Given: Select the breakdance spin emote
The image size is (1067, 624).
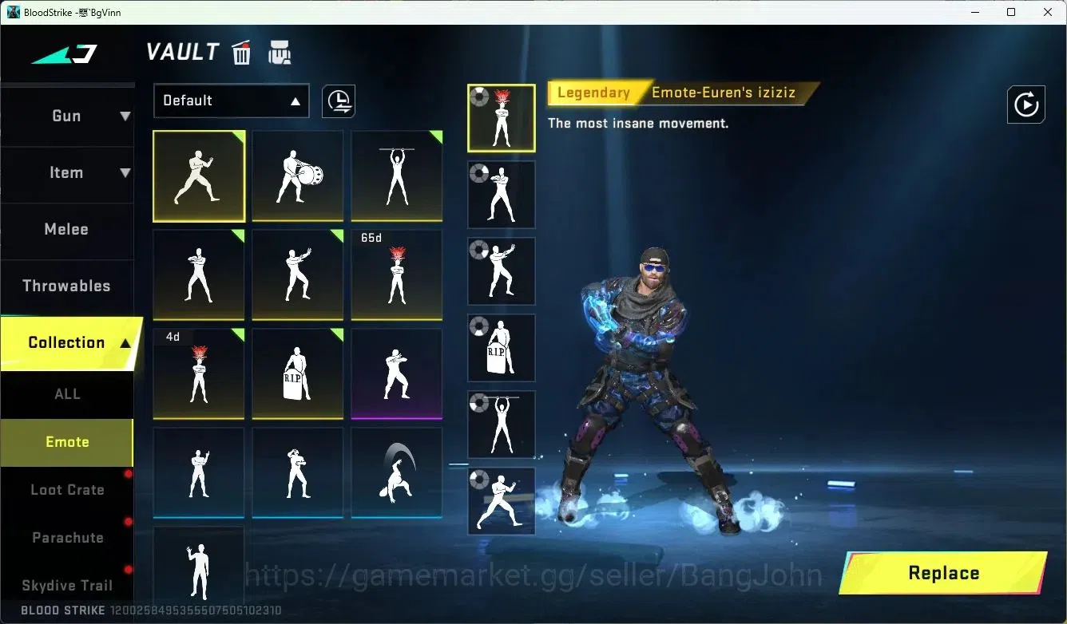Looking at the screenshot, I should pos(397,473).
